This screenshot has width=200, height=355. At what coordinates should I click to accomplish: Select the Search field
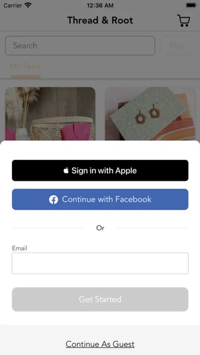pyautogui.click(x=80, y=45)
